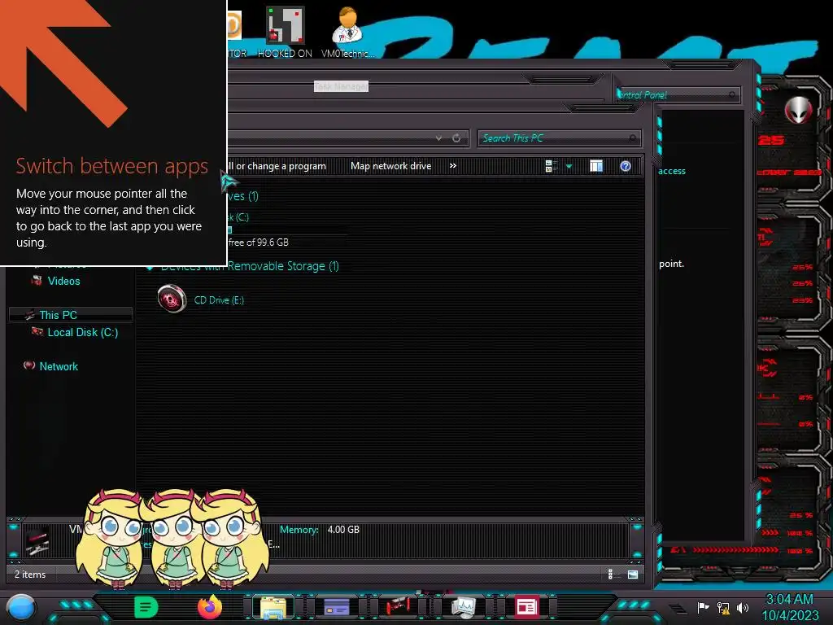
Task: Click the 'or change a program' command
Action: (x=277, y=166)
